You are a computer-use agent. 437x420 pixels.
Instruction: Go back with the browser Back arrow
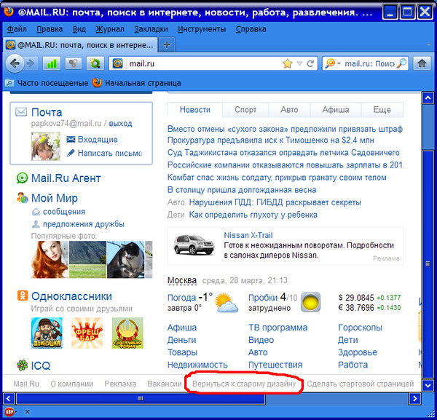click(x=15, y=63)
